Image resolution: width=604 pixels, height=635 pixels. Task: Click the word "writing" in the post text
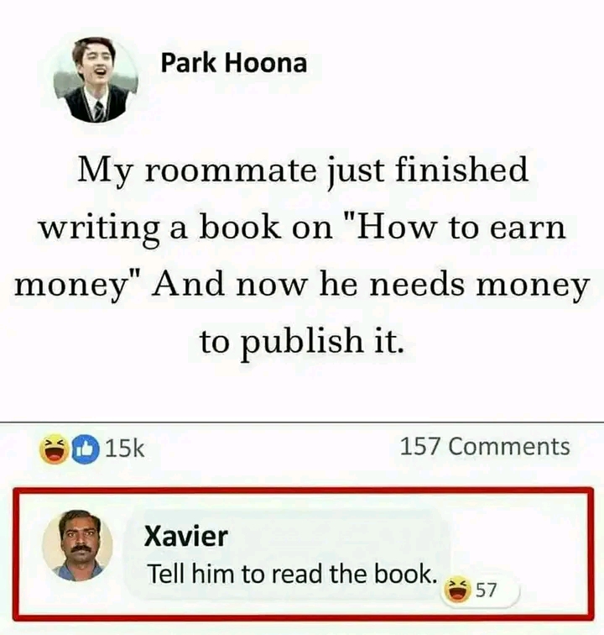point(99,229)
